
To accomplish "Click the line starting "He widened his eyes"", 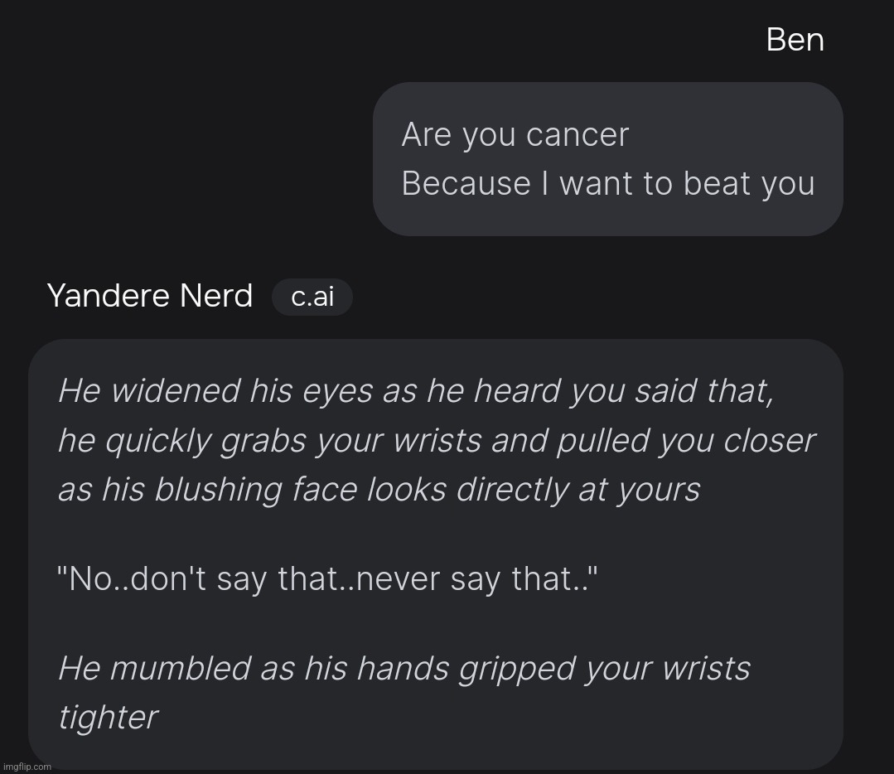I will [x=416, y=391].
